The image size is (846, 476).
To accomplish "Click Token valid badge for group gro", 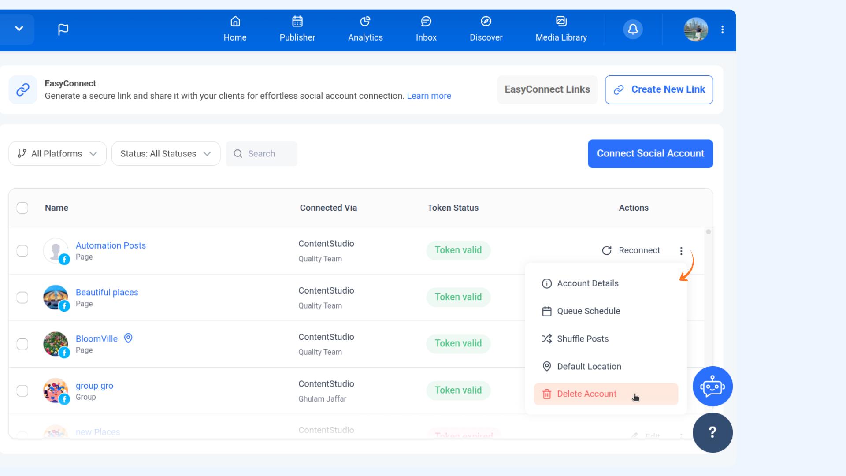I will (458, 390).
